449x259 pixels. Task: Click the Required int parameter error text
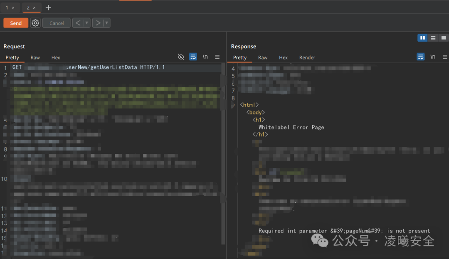pyautogui.click(x=344, y=231)
